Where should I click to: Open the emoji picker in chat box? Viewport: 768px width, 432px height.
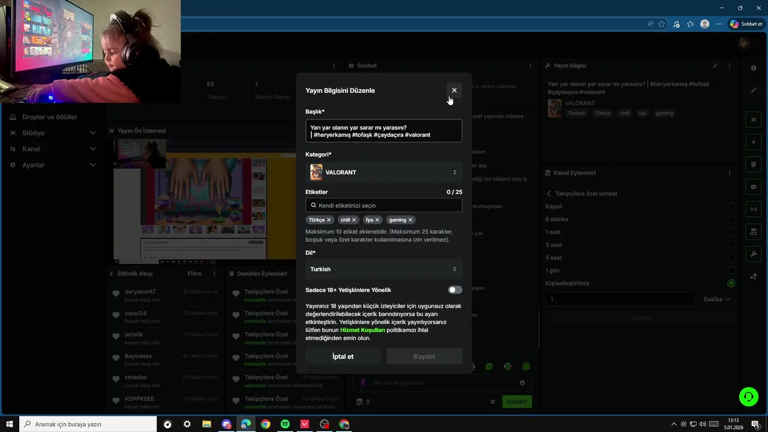pos(522,383)
